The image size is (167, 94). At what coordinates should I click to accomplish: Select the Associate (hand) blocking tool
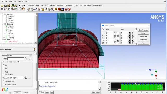point(42,9)
